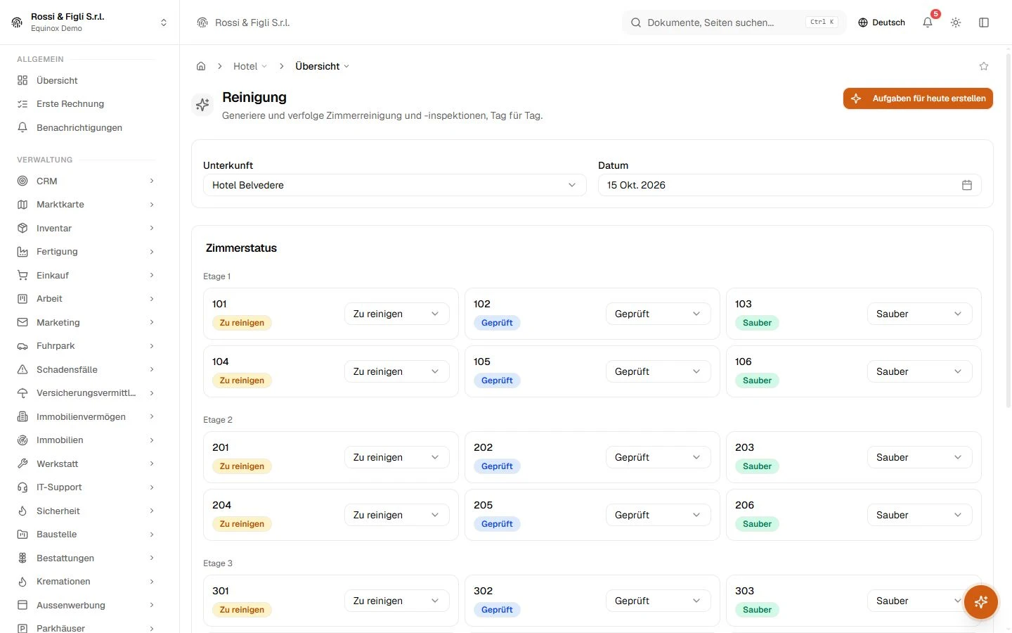This screenshot has width=1012, height=633.
Task: Click the Schadensfälle warning triangle icon
Action: 22,369
